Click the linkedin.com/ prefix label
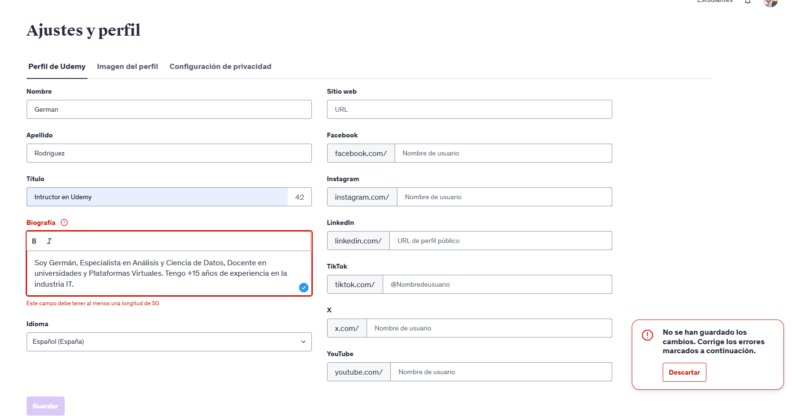The height and width of the screenshot is (416, 792). tap(358, 241)
